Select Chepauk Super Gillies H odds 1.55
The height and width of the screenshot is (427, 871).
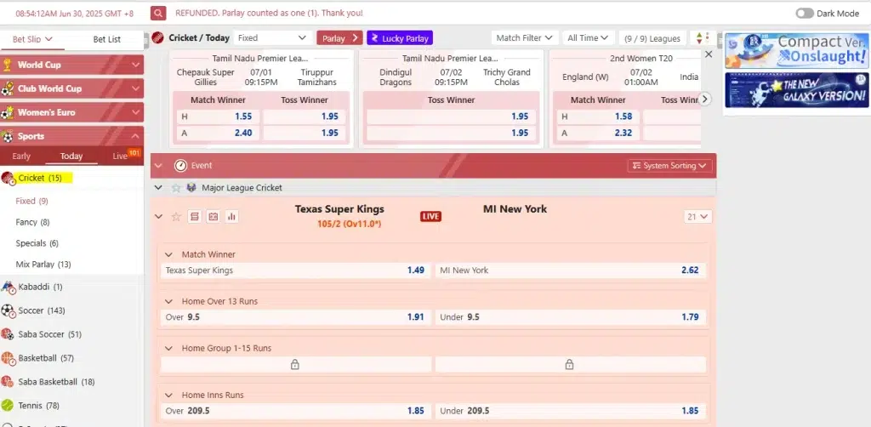point(217,117)
